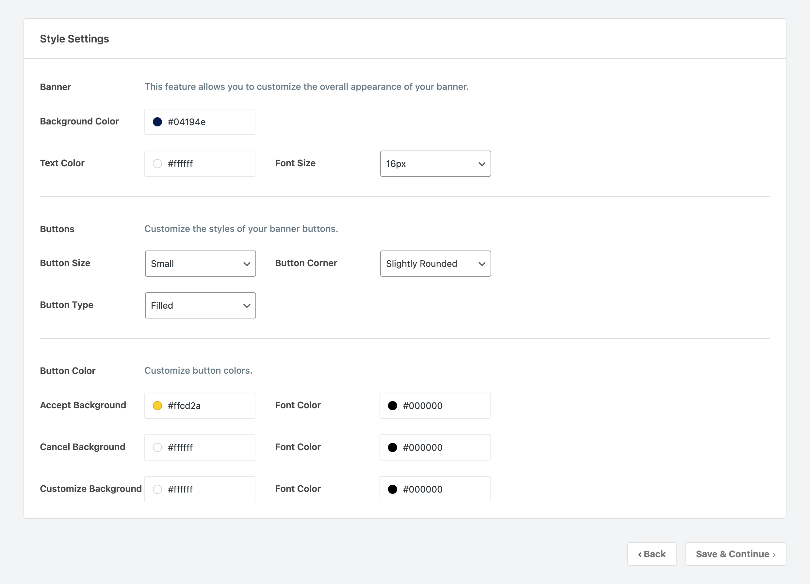Click Save & Continue
Viewport: 810px width, 584px height.
(x=735, y=554)
